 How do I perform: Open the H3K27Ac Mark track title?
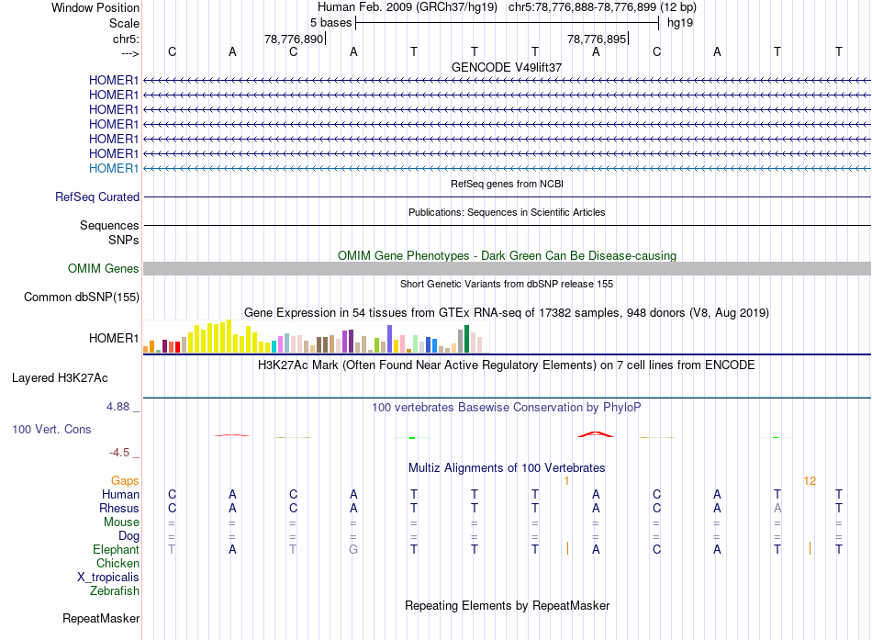pyautogui.click(x=507, y=365)
